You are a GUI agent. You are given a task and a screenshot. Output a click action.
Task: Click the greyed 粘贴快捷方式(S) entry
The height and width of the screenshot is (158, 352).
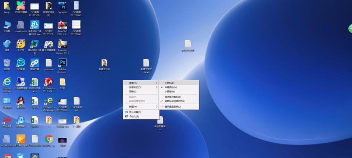pos(141,102)
